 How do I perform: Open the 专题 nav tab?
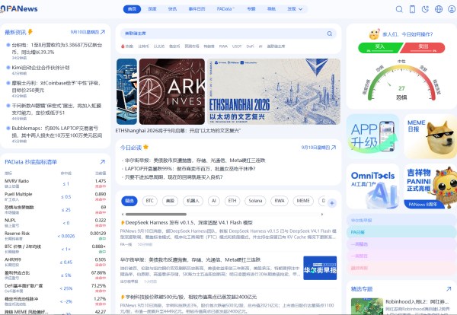pyautogui.click(x=251, y=9)
